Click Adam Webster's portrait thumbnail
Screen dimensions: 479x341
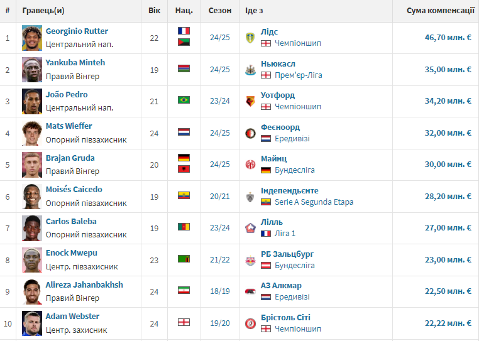click(32, 323)
